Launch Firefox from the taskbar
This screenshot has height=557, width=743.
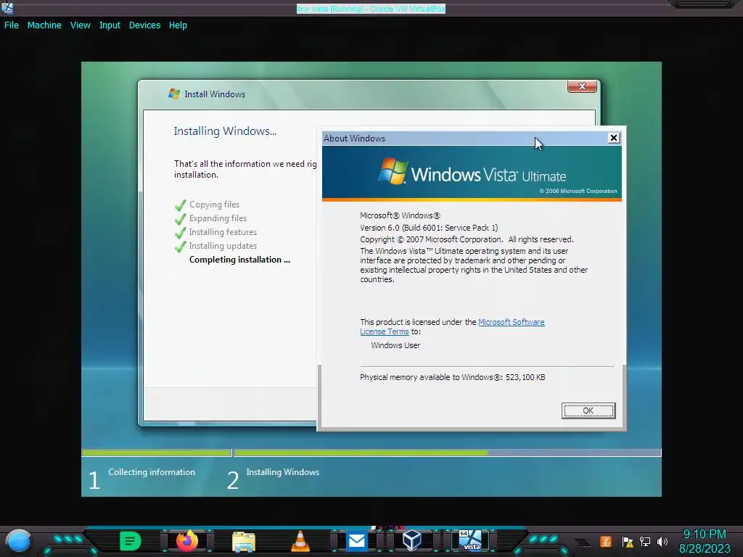(x=187, y=540)
